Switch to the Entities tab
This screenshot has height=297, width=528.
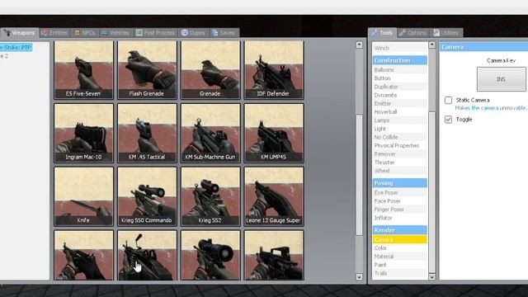click(x=54, y=33)
